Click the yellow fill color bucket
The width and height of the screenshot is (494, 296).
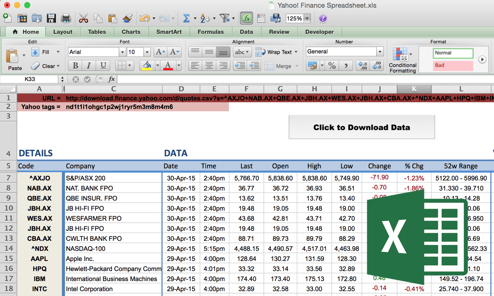147,65
